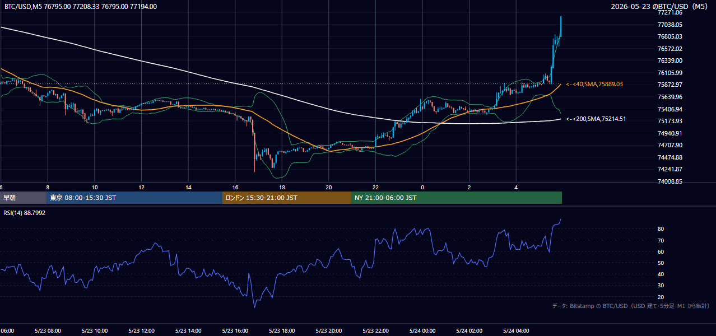Viewport: 716px width, 336px height.
Task: Click the 5/23 14:00 bottom time label
Action: pos(188,331)
